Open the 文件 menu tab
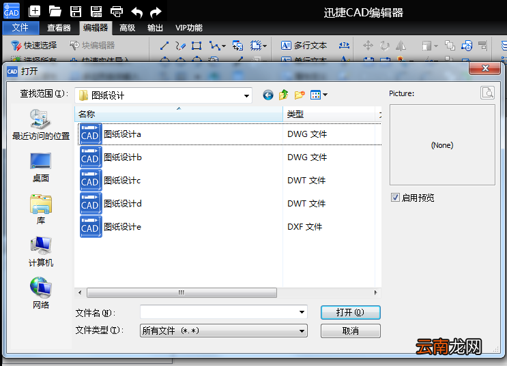507x366 pixels. click(20, 28)
